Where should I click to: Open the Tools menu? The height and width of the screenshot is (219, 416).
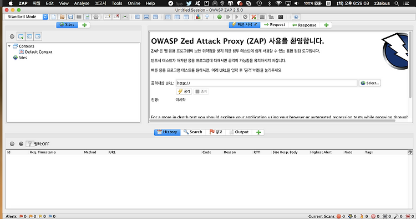click(x=116, y=3)
